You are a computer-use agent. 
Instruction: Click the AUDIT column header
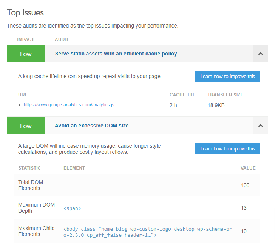(62, 40)
